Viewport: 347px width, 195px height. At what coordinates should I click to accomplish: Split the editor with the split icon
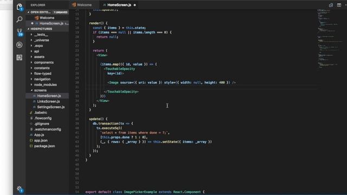pyautogui.click(x=339, y=5)
